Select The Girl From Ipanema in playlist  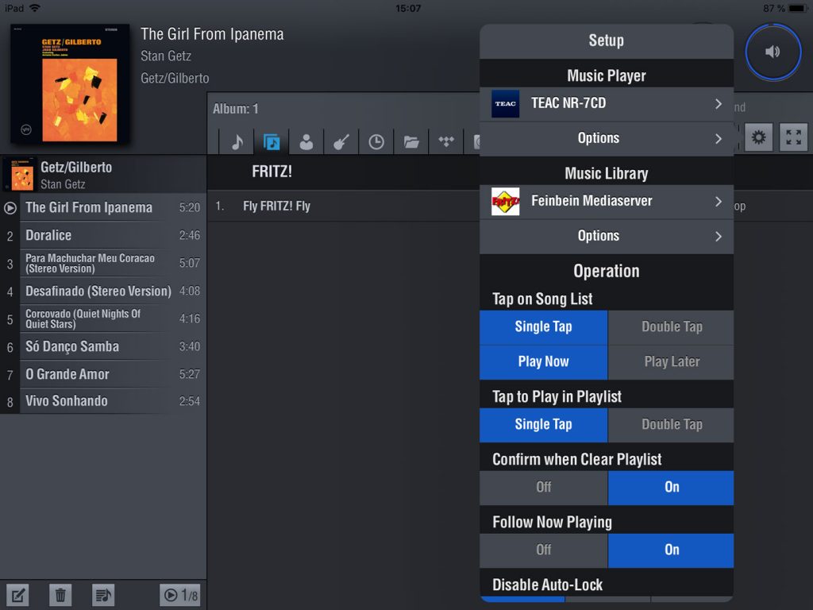(x=103, y=207)
